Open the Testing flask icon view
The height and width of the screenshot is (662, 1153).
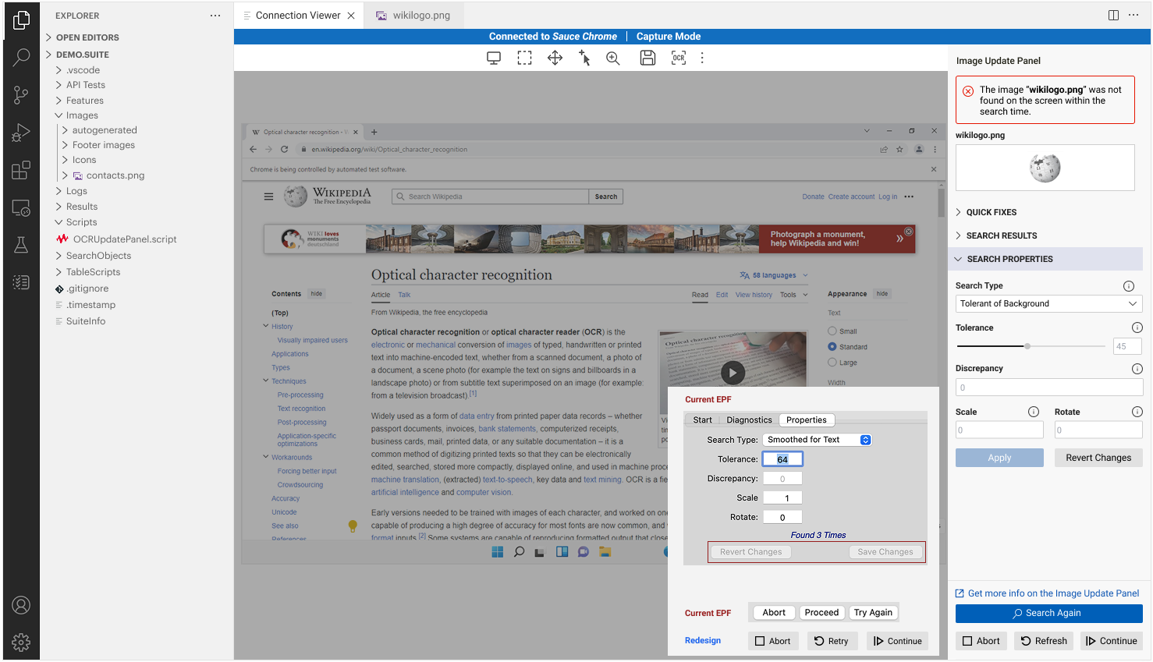tap(21, 245)
